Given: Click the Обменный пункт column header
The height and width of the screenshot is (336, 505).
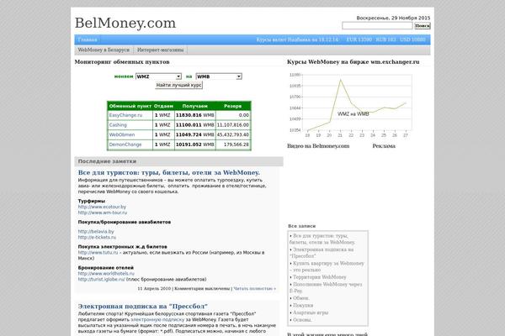Looking at the screenshot, I should coord(130,106).
